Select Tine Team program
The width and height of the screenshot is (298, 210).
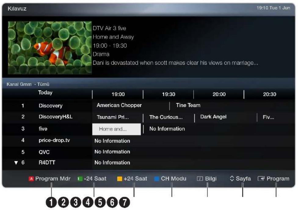point(188,105)
